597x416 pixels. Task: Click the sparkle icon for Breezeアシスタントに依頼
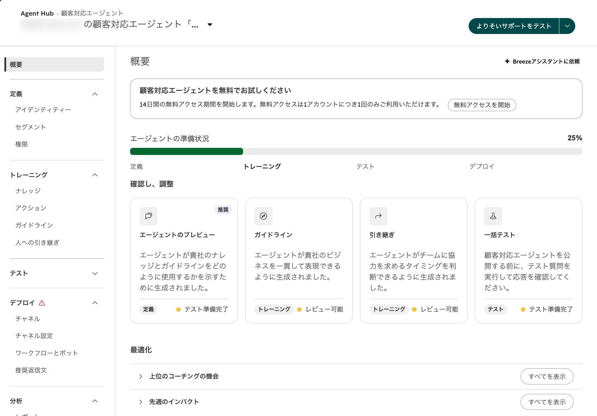pos(507,61)
